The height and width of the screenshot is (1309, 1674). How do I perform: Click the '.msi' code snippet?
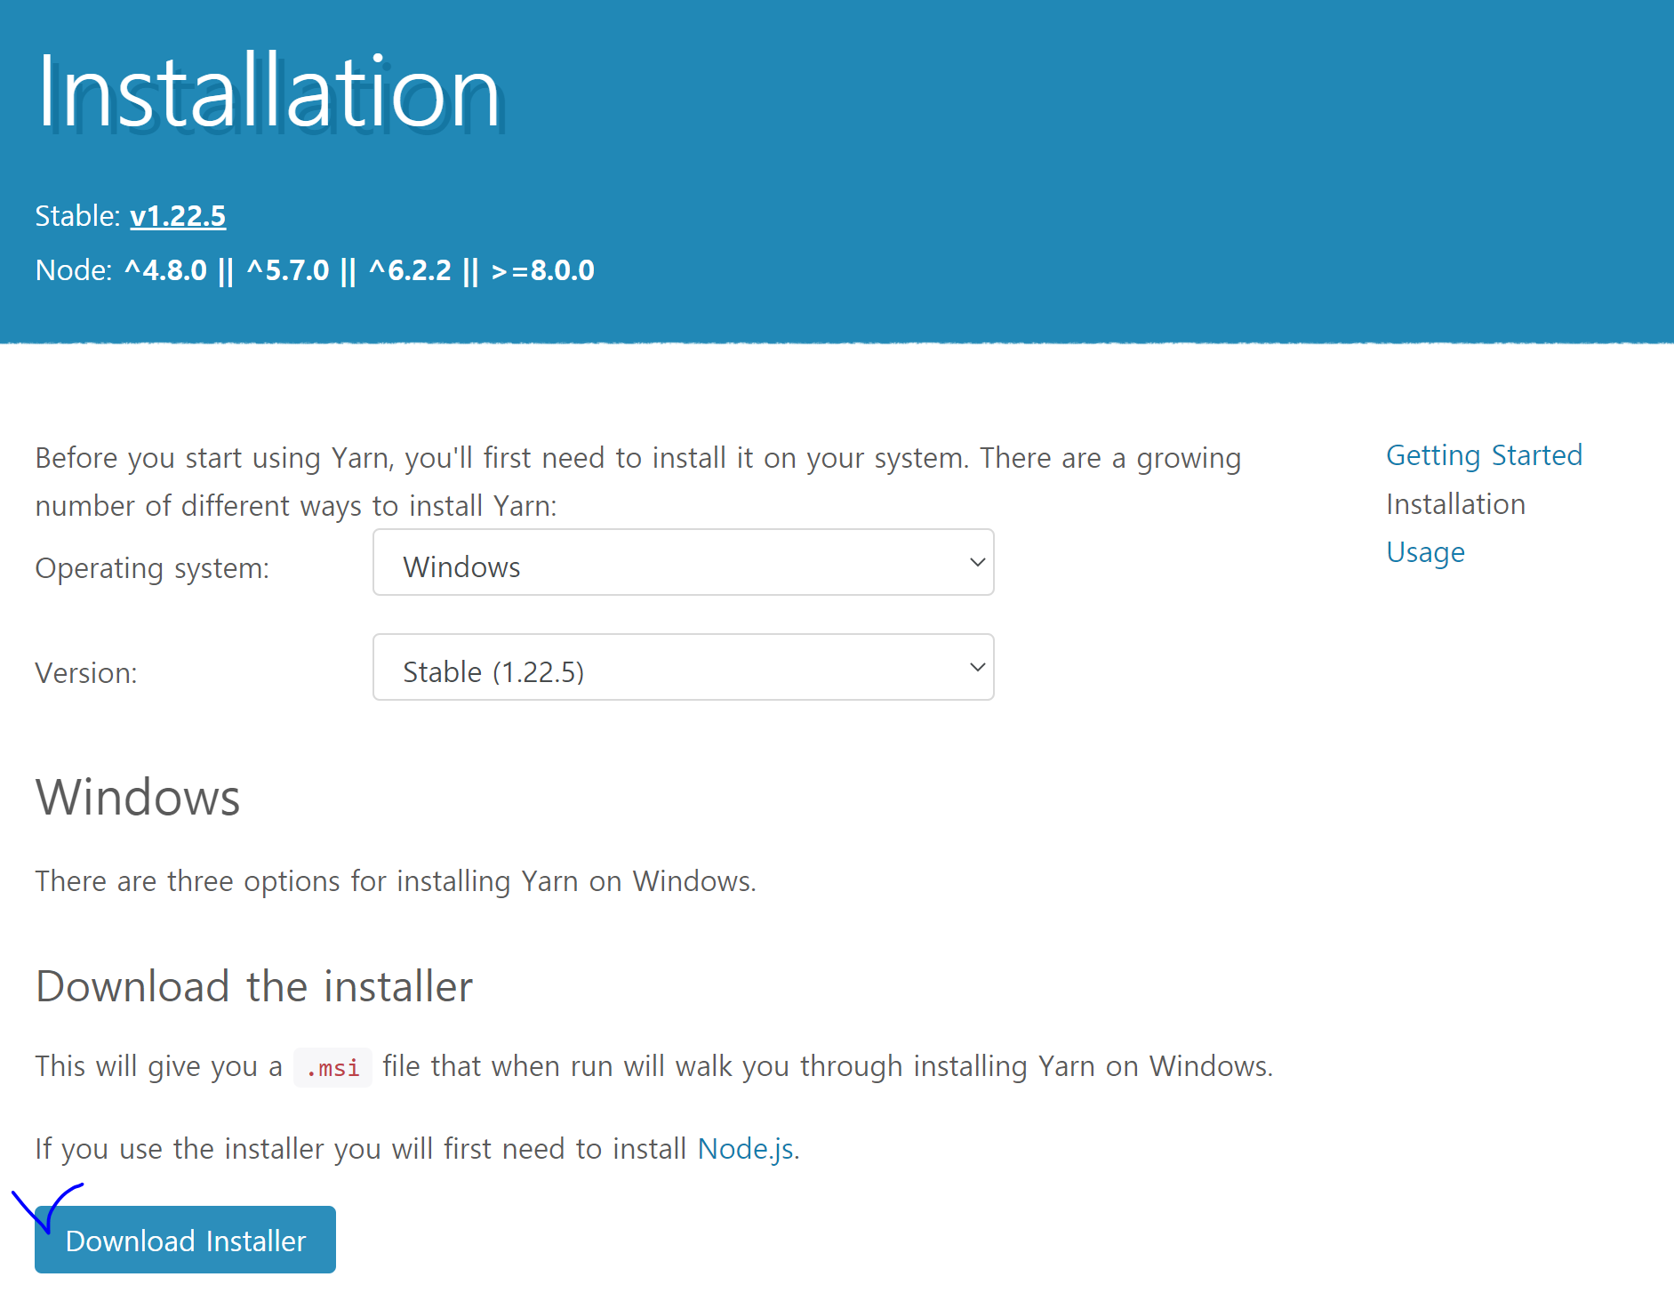click(x=332, y=1067)
